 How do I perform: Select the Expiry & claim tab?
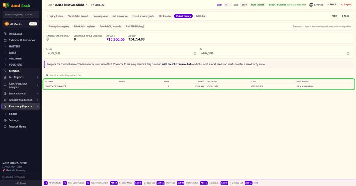click(56, 16)
